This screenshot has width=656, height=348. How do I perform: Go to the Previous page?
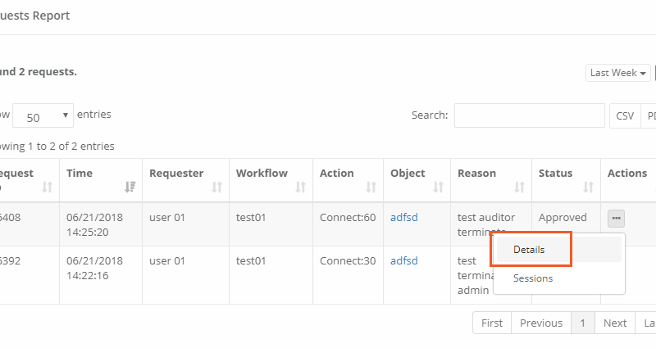tap(541, 323)
